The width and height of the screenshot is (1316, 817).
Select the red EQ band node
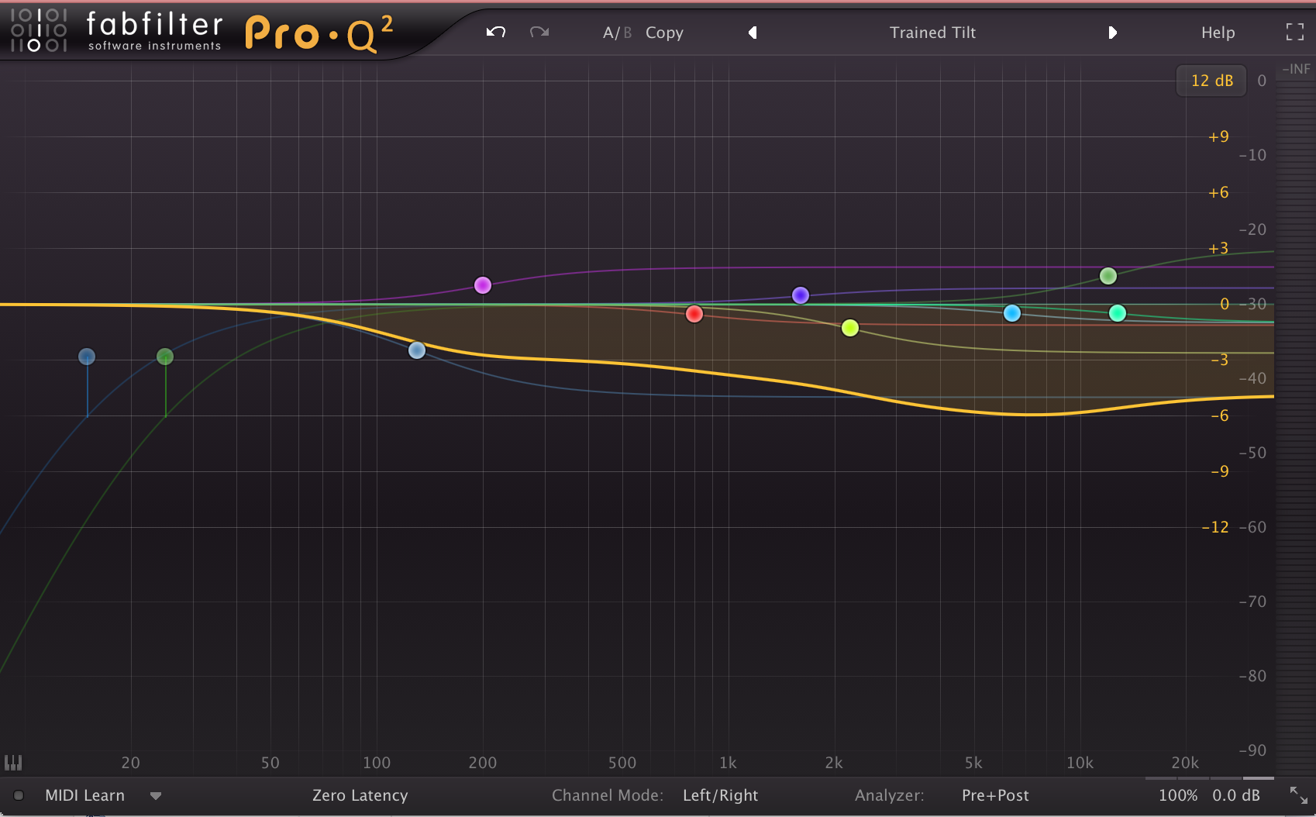(694, 314)
